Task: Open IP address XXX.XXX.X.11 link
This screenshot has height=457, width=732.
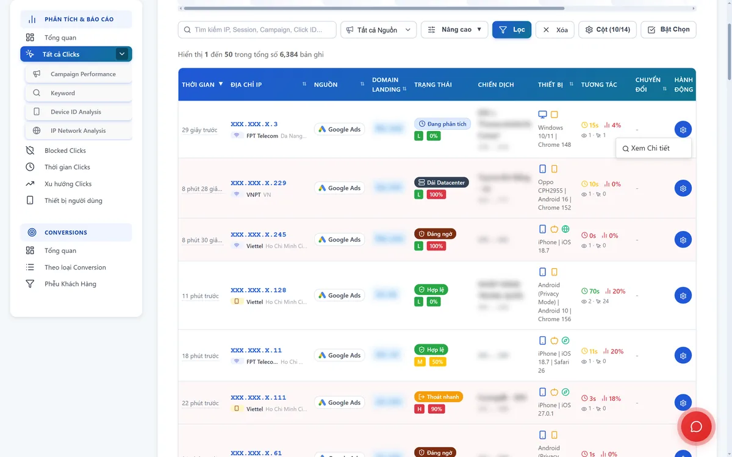Action: point(256,350)
